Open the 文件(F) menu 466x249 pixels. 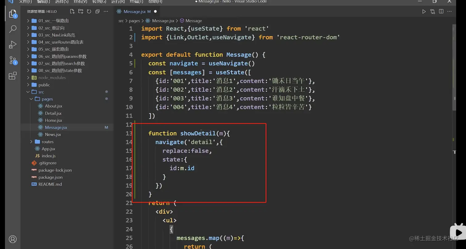pyautogui.click(x=25, y=2)
